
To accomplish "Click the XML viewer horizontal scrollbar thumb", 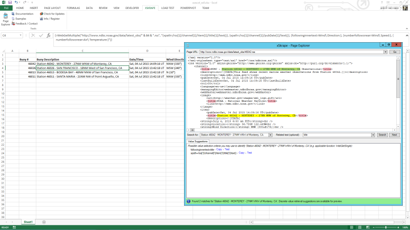I will [193, 130].
